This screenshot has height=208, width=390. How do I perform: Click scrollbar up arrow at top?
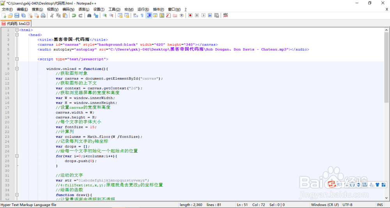tap(386, 30)
